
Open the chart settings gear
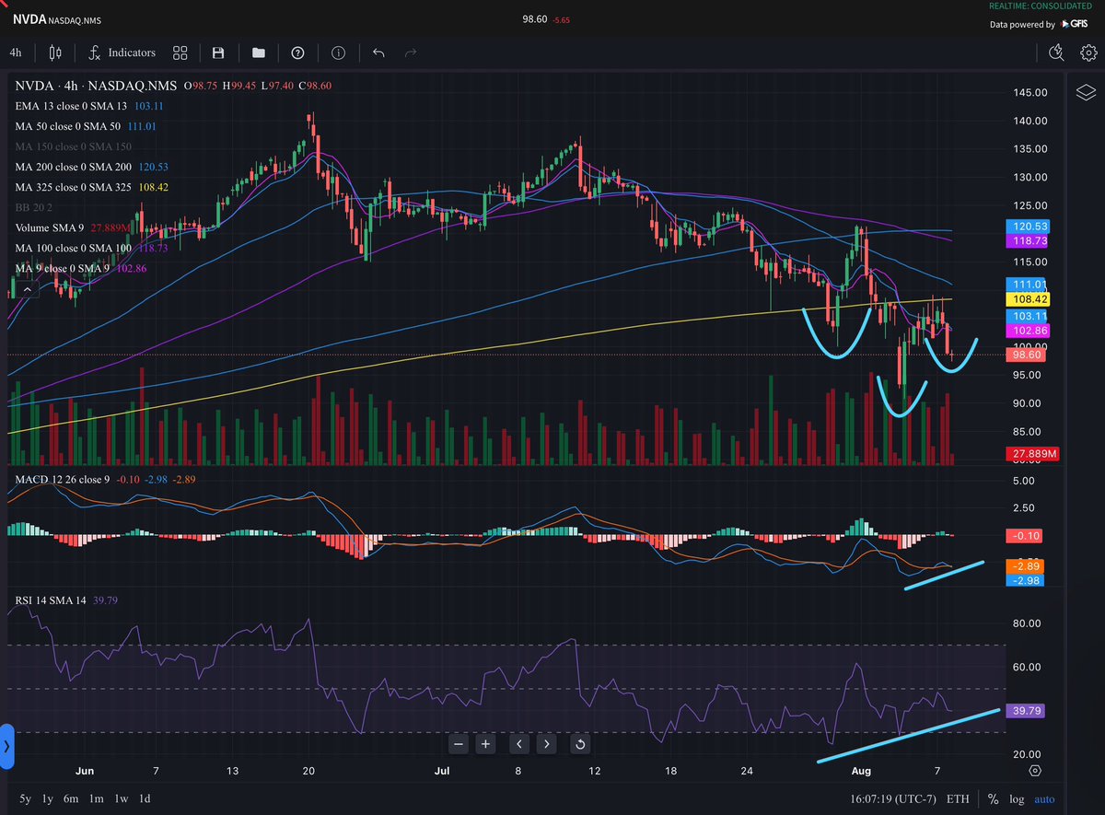pos(1088,52)
